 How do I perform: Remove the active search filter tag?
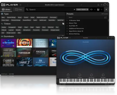[87, 9]
